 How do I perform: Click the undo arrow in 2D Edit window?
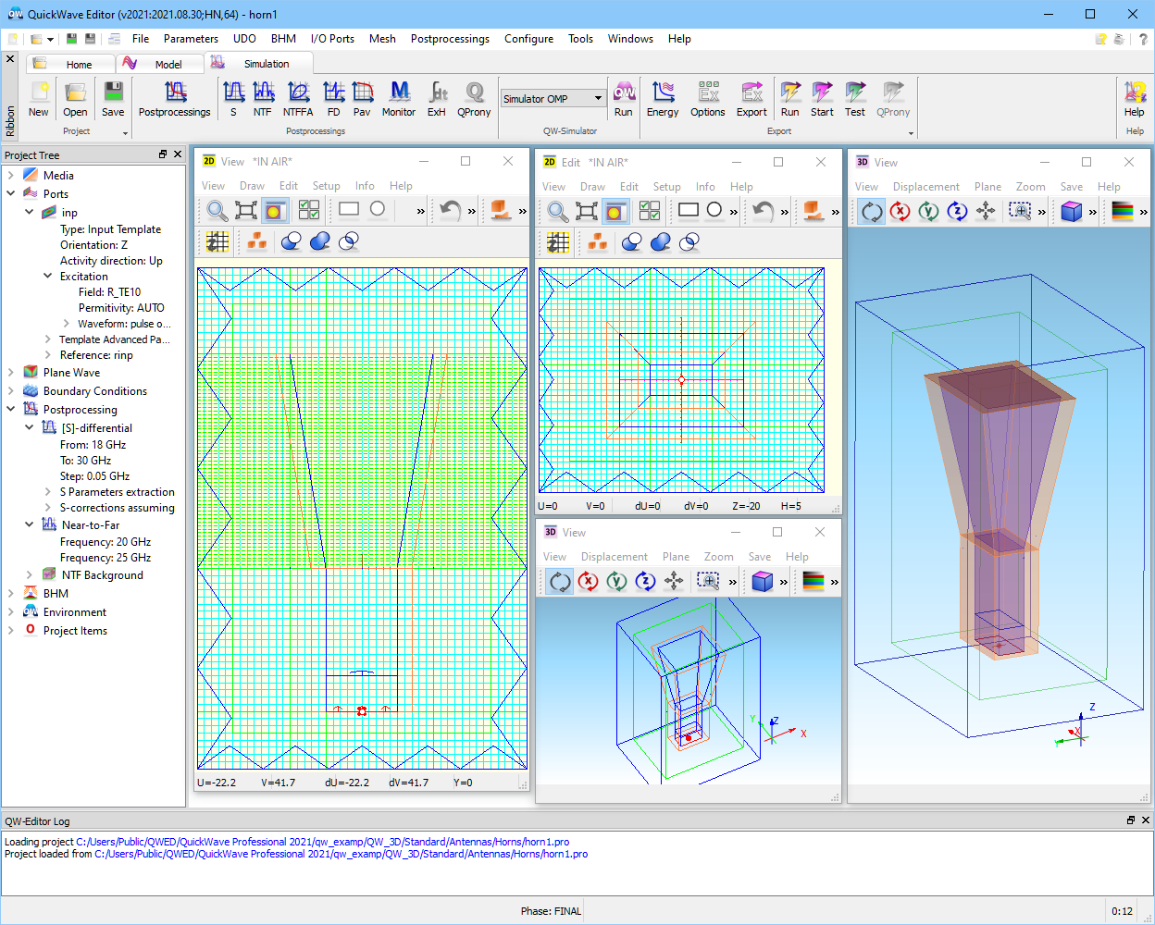click(763, 210)
